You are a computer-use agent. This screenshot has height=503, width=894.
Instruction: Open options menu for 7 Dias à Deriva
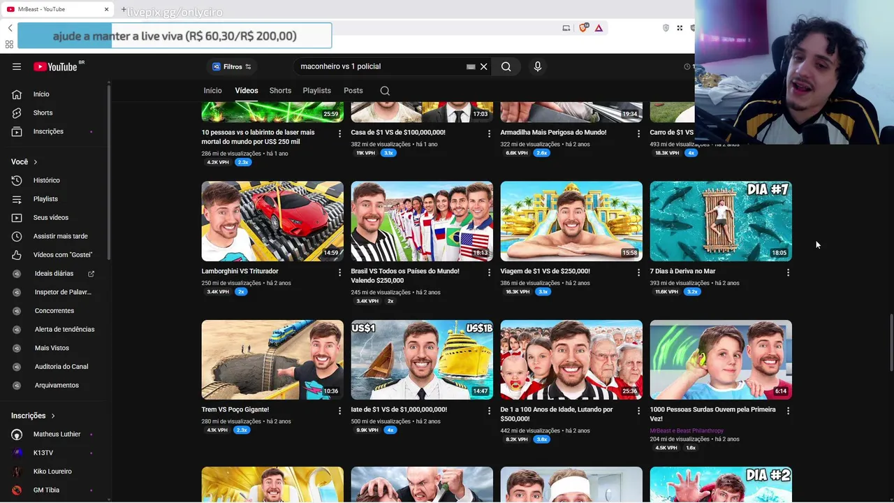click(x=788, y=272)
